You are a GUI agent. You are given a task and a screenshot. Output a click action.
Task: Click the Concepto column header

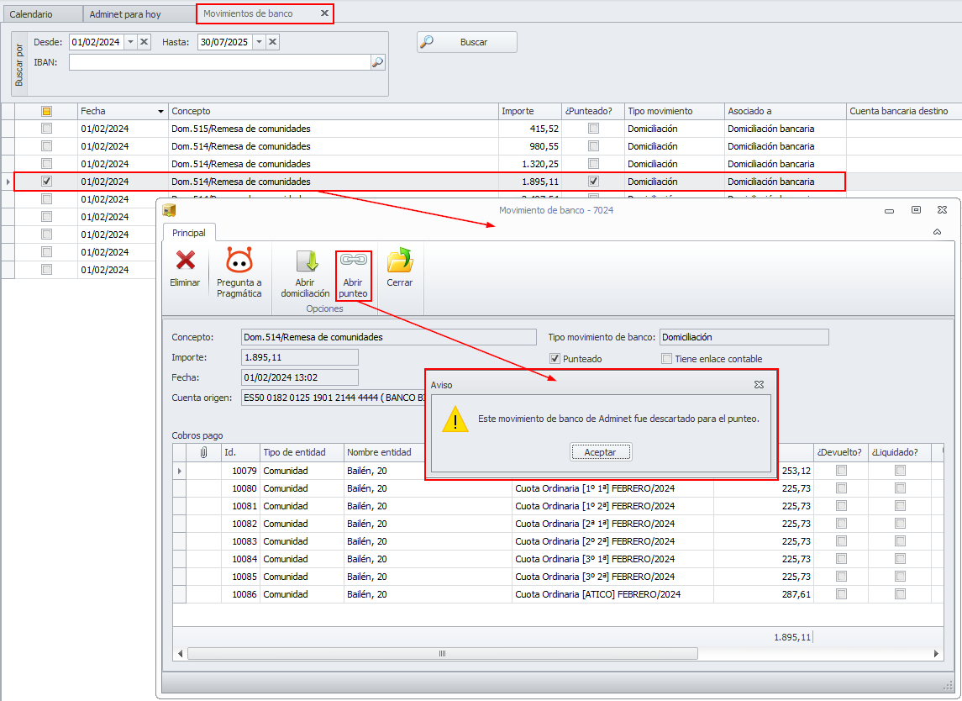point(334,111)
